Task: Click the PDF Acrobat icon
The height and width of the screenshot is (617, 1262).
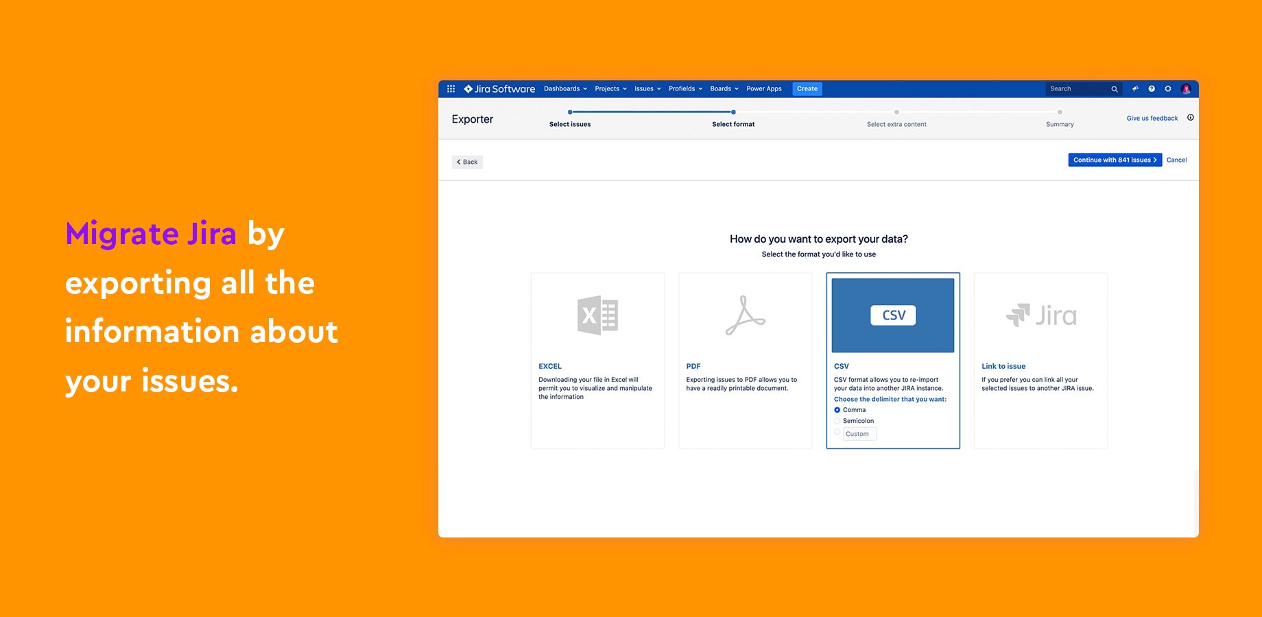Action: click(x=746, y=315)
